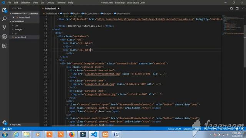Split the editor to the right
This screenshot has height=138, width=246.
[x=237, y=8]
